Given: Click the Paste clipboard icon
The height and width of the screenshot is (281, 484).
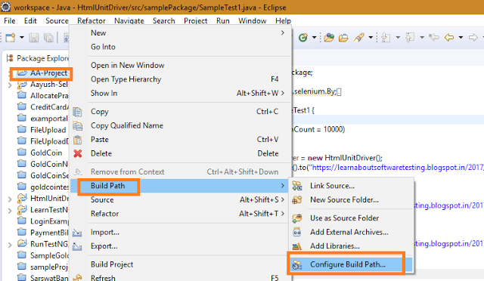Looking at the screenshot, I should point(77,140).
